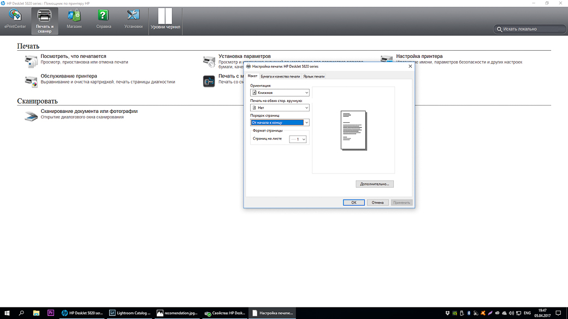Viewport: 568px width, 319px height.
Task: Open the OneDrive cloud tray icon
Action: (504, 313)
